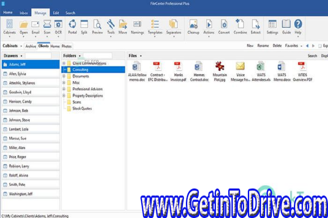
Task: Select the Allen, Sylvia drawer
Action: [31, 74]
